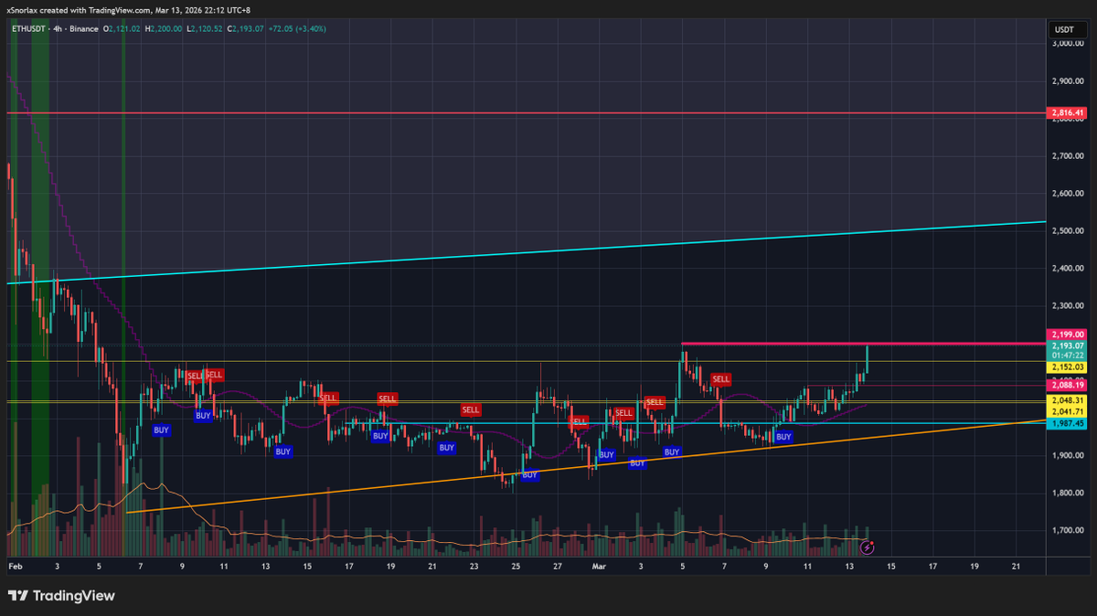This screenshot has height=616, width=1097.
Task: Select the orange ascending support trendline
Action: point(585,467)
